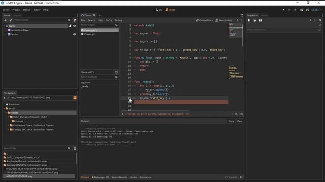
Task: Click the Copy button in Output
Action: point(231,121)
